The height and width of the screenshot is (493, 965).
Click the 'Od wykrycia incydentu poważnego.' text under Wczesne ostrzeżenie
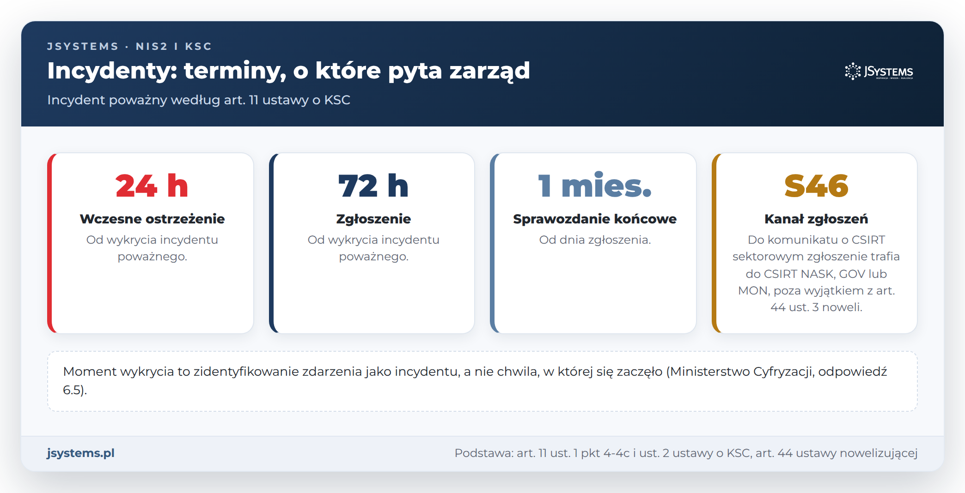coord(152,248)
